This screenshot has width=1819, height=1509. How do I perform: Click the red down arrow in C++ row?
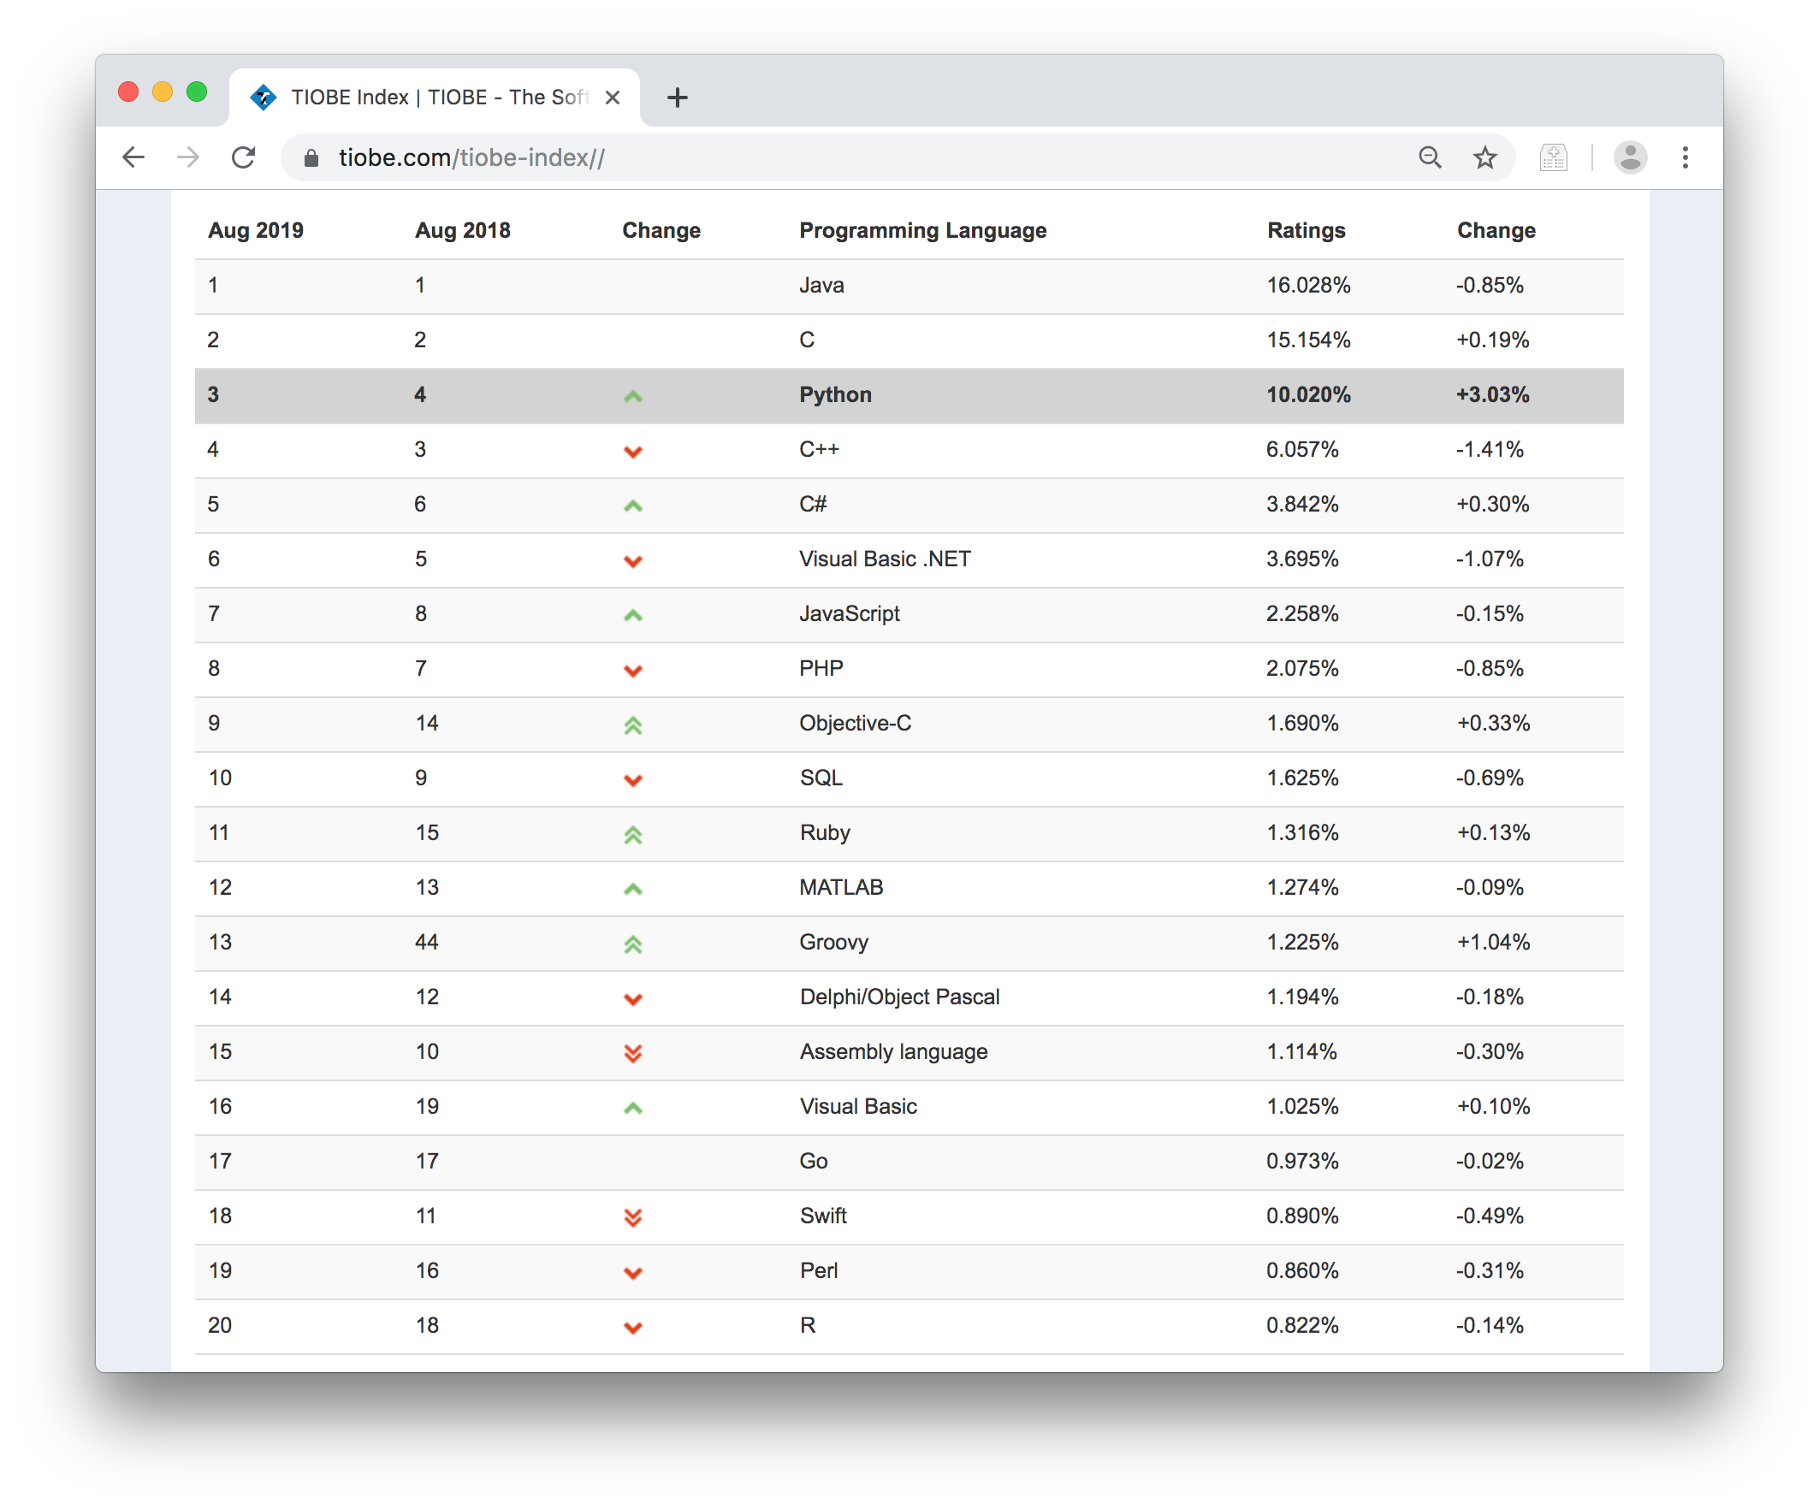point(633,452)
